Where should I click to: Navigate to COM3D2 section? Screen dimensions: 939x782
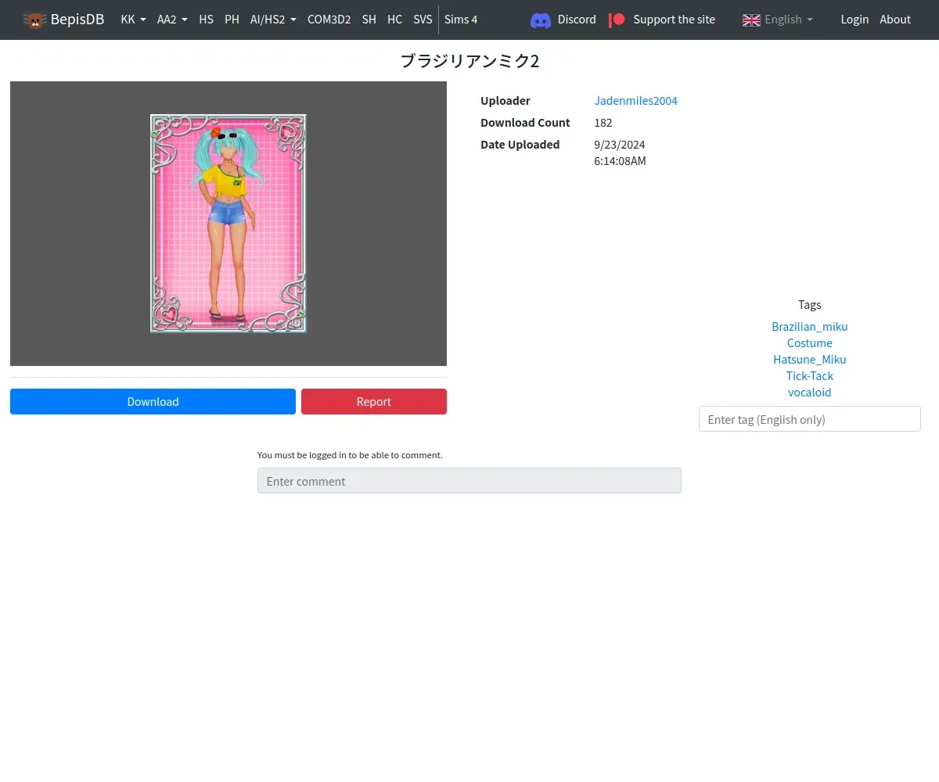329,20
